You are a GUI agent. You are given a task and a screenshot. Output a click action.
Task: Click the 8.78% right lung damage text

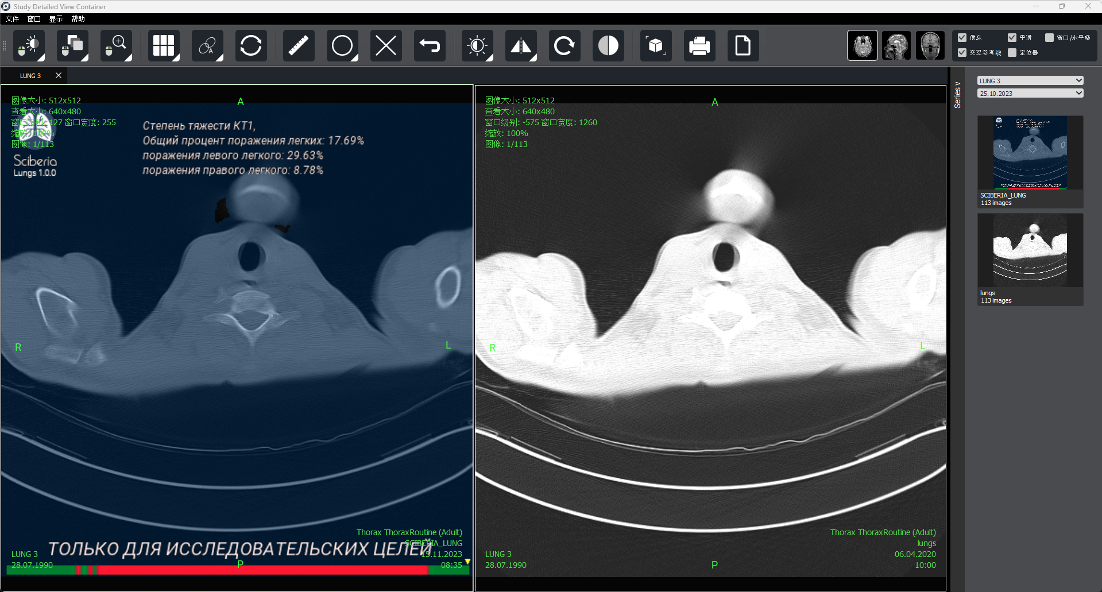click(x=233, y=171)
